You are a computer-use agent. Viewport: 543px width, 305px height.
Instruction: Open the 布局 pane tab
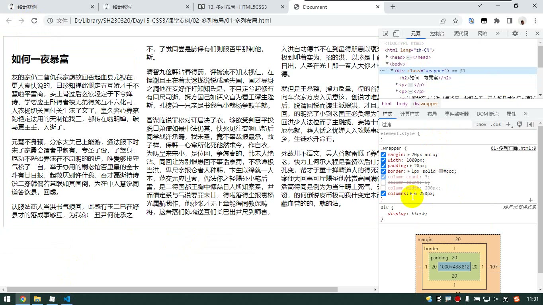432,114
